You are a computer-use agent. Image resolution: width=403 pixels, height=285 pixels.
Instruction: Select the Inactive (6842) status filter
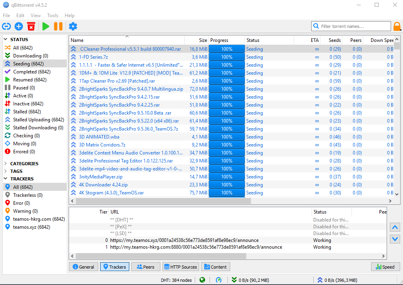tap(35, 103)
